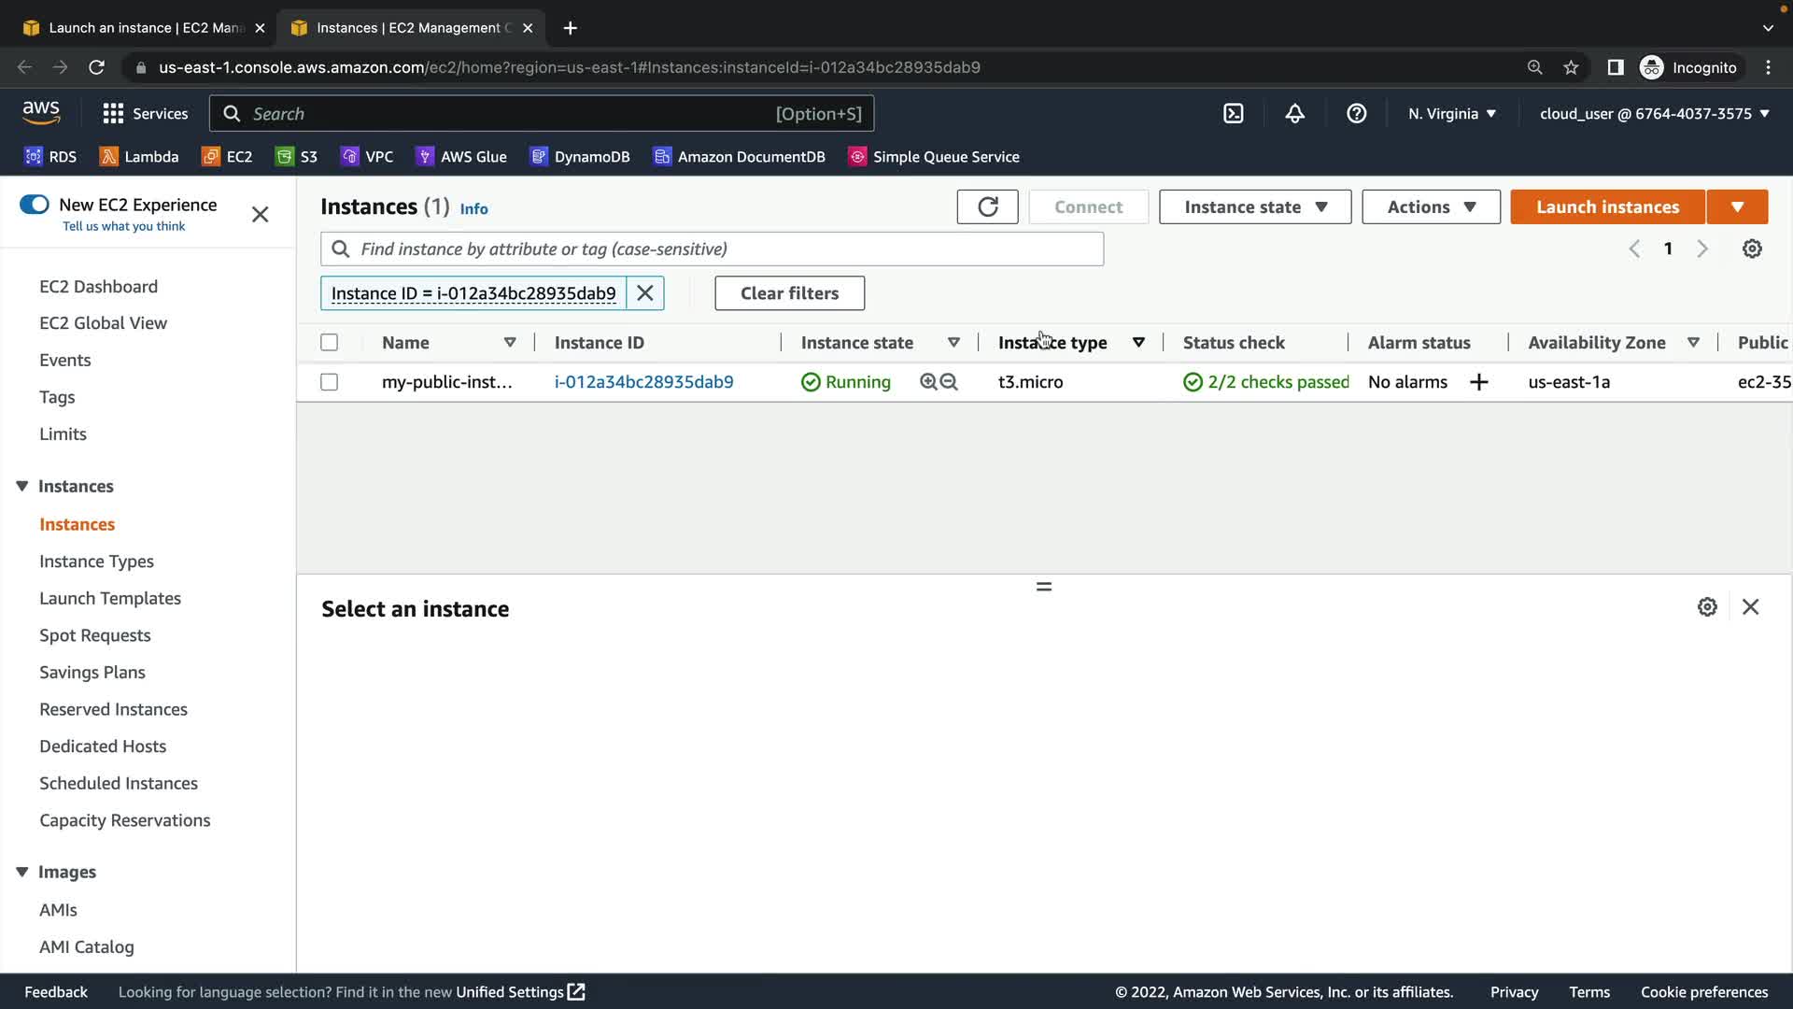Click Clear filters button

[789, 293]
